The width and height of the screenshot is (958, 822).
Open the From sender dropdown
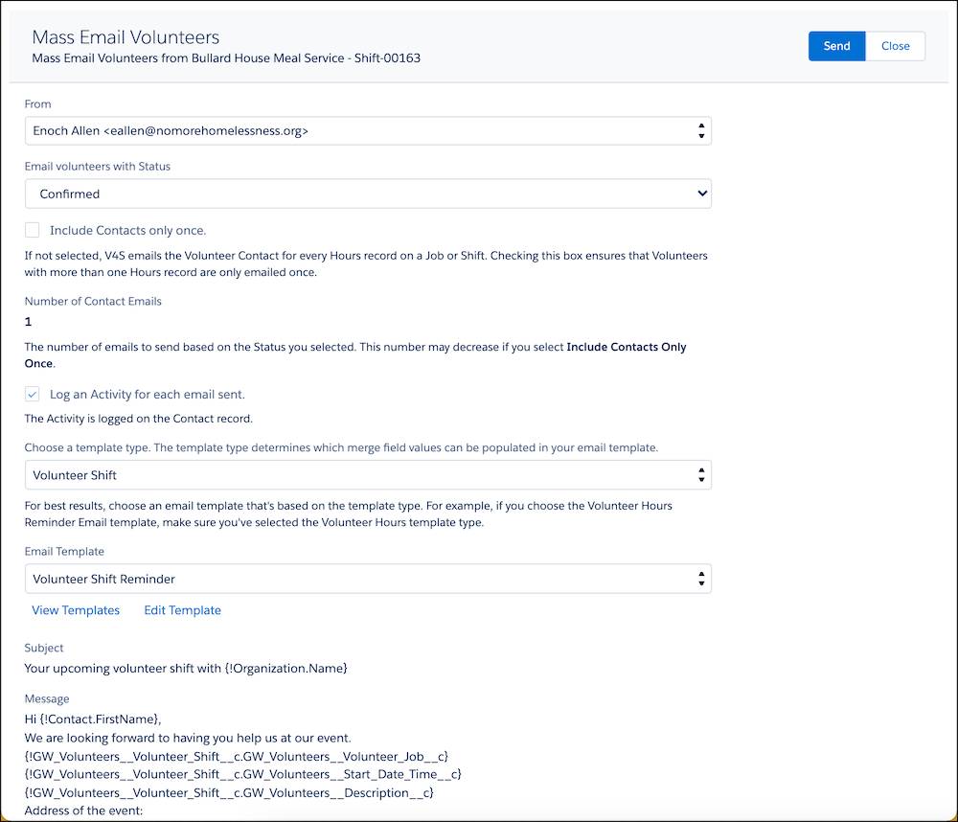coord(367,131)
